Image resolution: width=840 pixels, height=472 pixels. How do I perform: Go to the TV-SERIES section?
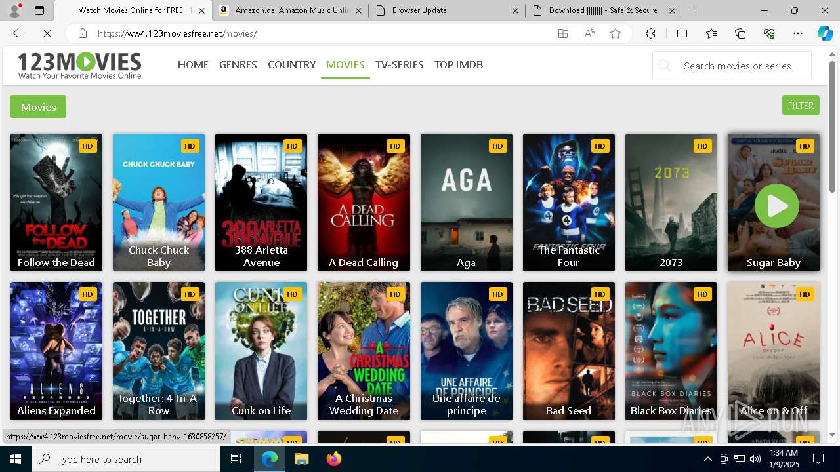point(400,64)
